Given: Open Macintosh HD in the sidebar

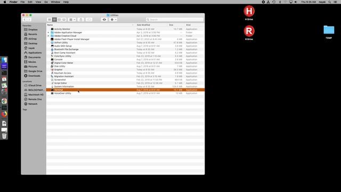Looking at the screenshot, I should (x=34, y=95).
